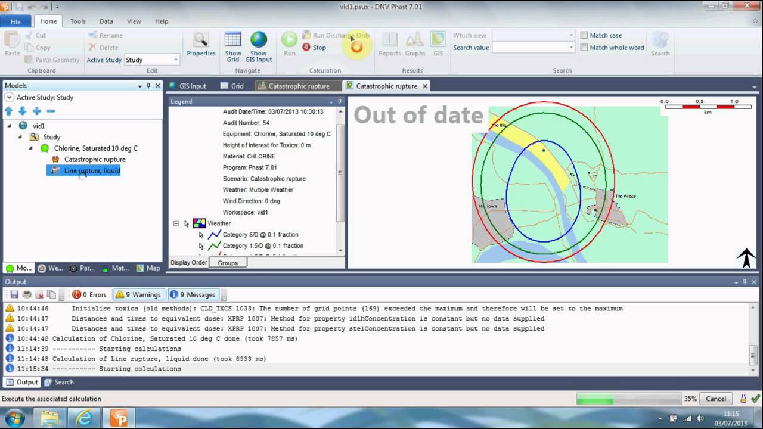Screen dimensions: 763x429
Task: Click the green Run button in ribbon
Action: pyautogui.click(x=289, y=40)
